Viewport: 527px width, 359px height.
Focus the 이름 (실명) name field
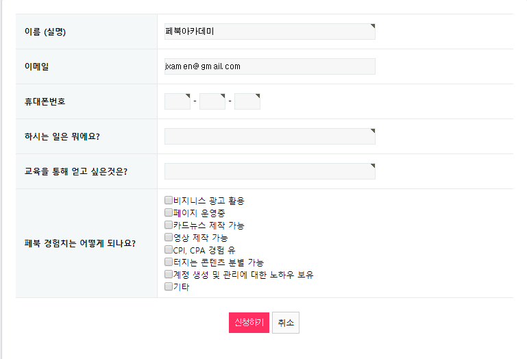coord(269,32)
